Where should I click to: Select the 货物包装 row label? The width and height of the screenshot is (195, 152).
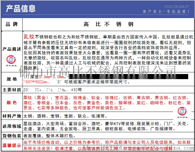(x=12, y=136)
